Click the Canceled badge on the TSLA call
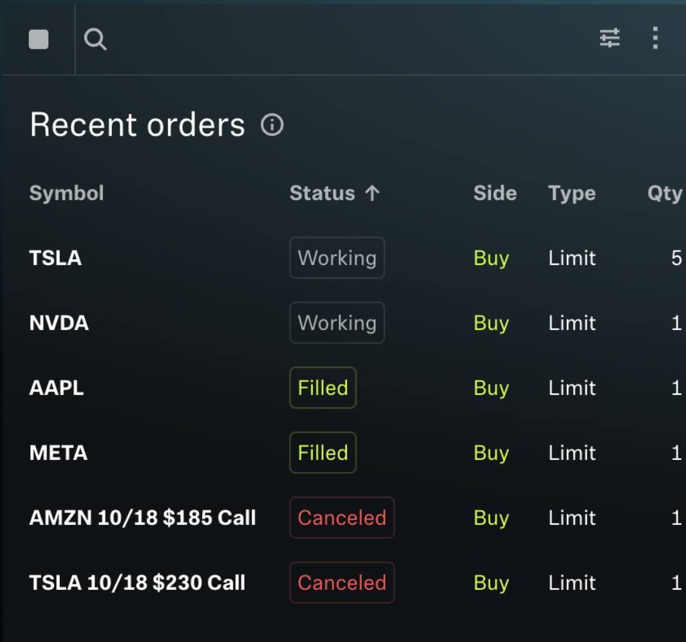The width and height of the screenshot is (686, 642). [342, 582]
